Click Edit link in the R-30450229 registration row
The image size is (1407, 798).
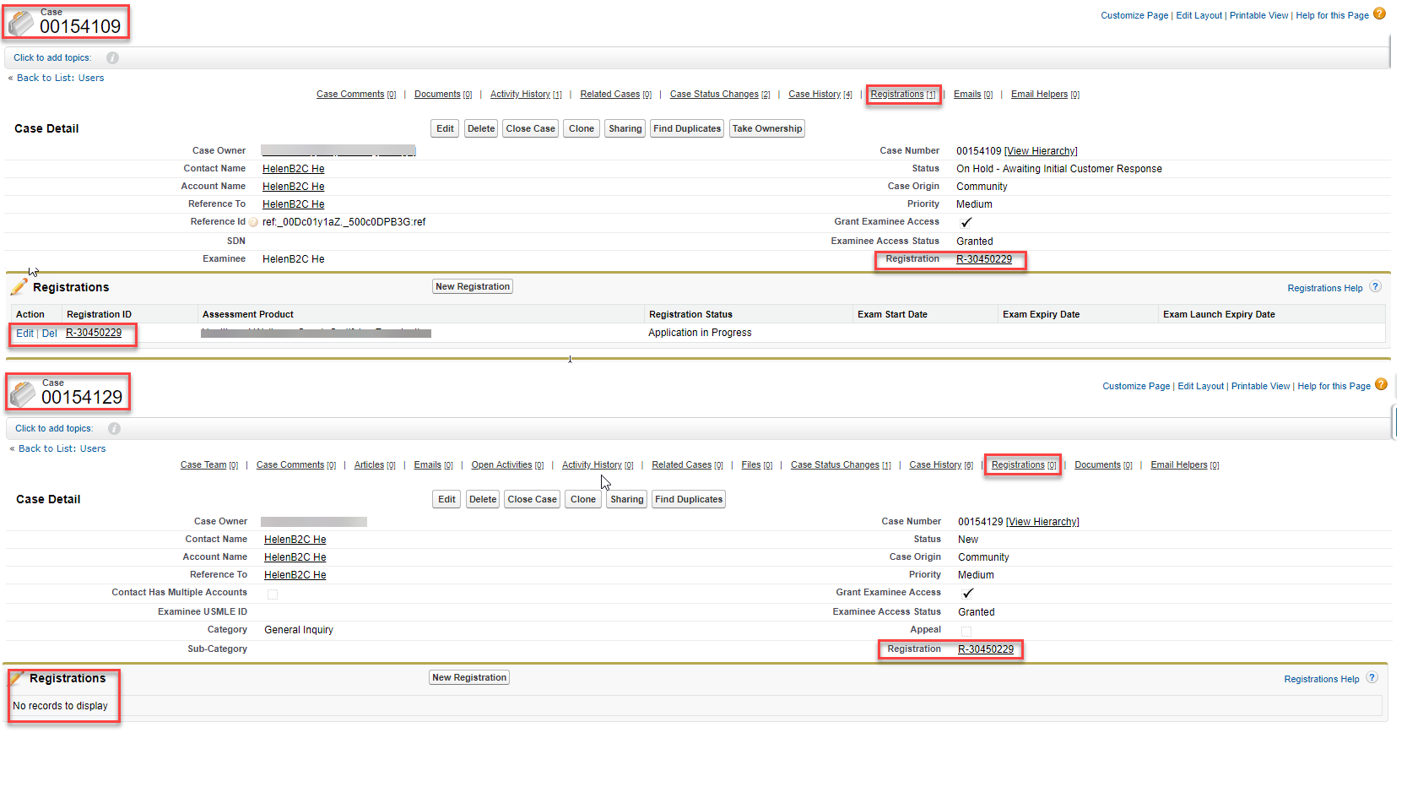(24, 334)
